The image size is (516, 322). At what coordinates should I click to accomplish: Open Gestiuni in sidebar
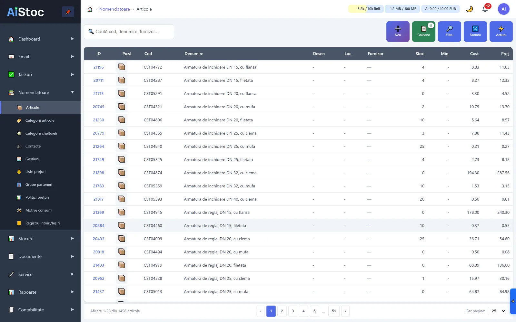[40, 159]
